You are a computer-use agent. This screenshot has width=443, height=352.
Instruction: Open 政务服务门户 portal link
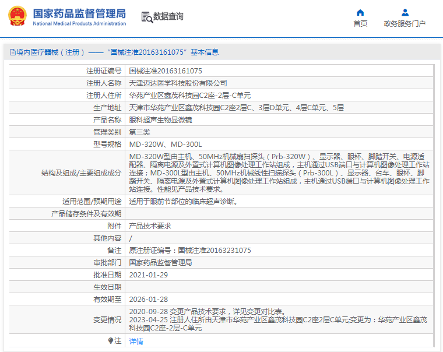(x=405, y=24)
